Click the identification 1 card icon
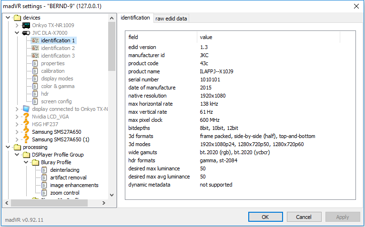This screenshot has height=227, width=365. (35, 40)
